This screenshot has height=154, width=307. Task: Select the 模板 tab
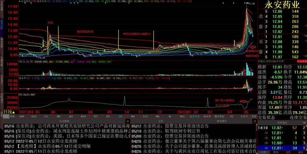[12, 116]
